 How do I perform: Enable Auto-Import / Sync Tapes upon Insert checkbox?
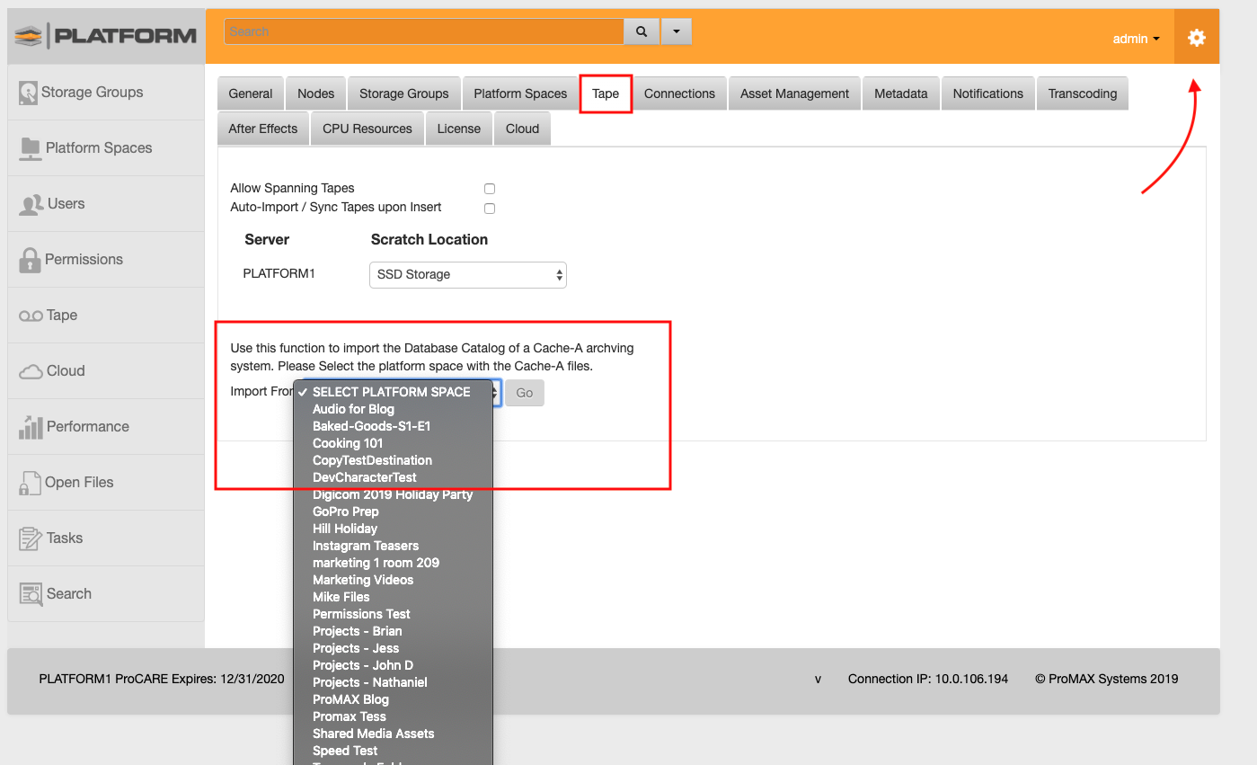(x=490, y=208)
